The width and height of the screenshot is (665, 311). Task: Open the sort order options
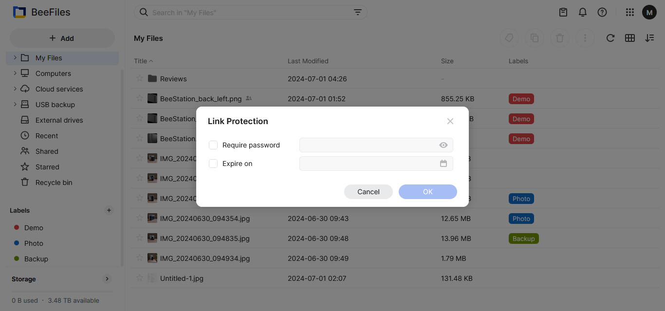pos(649,38)
